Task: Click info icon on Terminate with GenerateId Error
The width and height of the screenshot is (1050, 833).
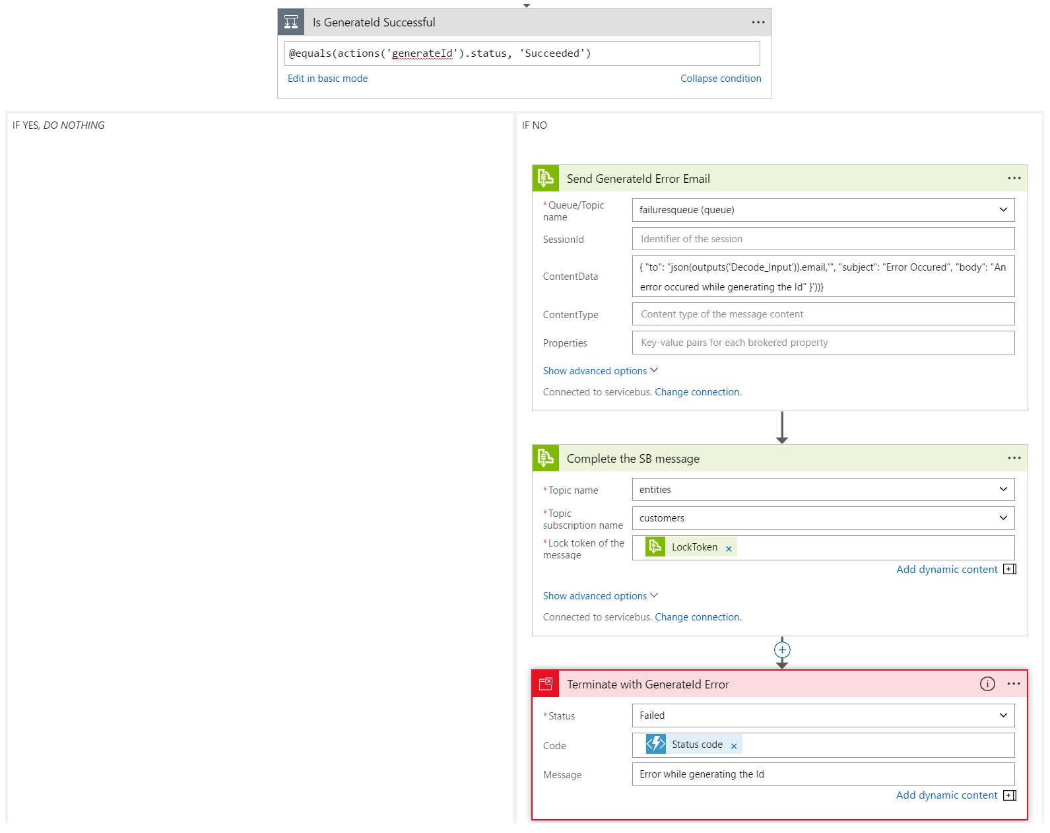Action: point(987,684)
